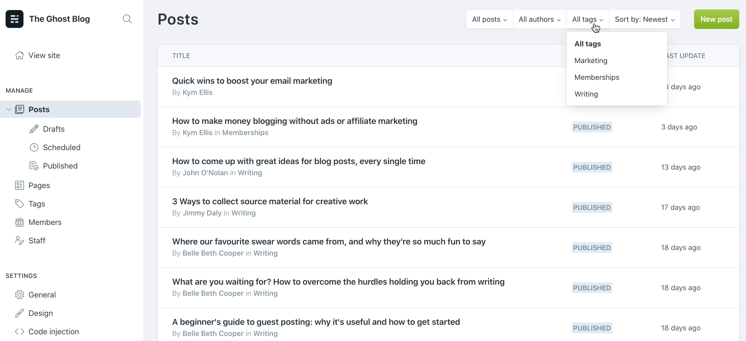The width and height of the screenshot is (746, 341).
Task: Select Marketing from the tags menu
Action: (591, 61)
